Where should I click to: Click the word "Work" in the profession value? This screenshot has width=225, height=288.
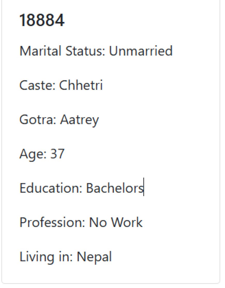pyautogui.click(x=126, y=222)
